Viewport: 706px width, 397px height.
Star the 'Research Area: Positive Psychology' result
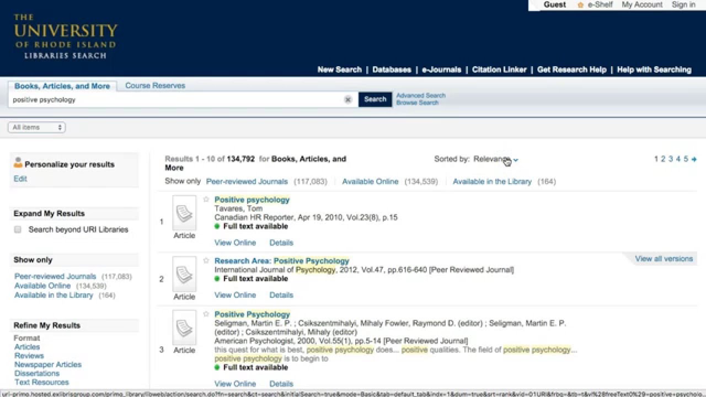coord(206,261)
